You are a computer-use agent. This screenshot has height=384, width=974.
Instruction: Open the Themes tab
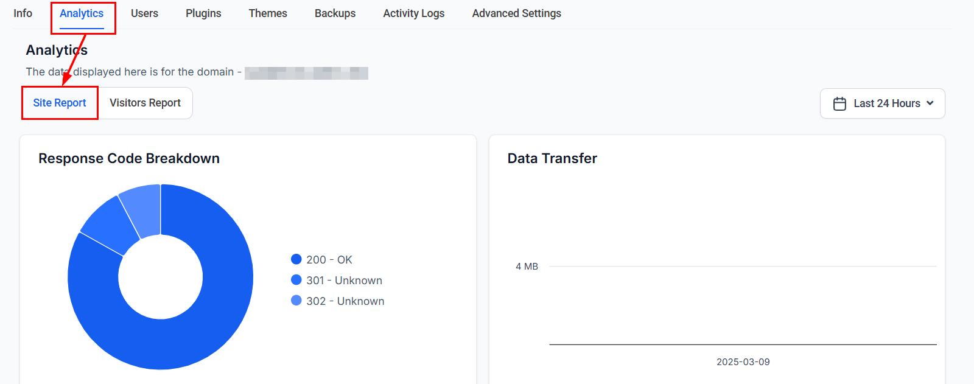pyautogui.click(x=268, y=13)
